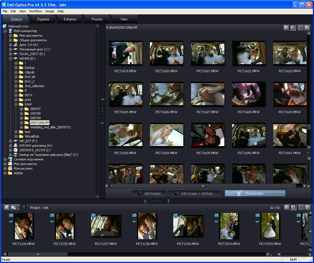
Task: Select the 200709 folder in tree
Action: pyautogui.click(x=36, y=118)
